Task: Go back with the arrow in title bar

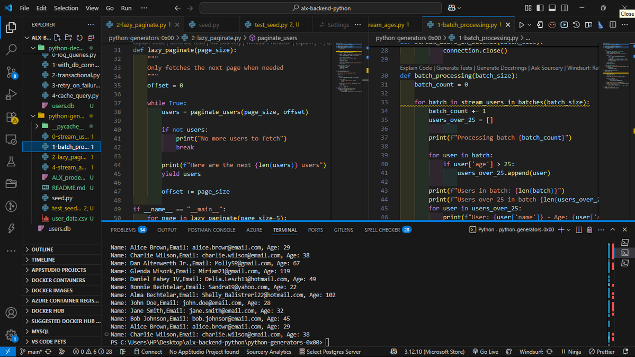Action: pos(177,8)
